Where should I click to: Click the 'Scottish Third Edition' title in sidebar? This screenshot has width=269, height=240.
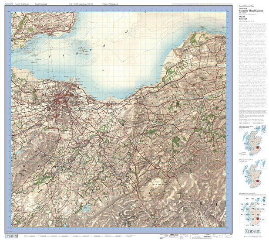(x=252, y=10)
